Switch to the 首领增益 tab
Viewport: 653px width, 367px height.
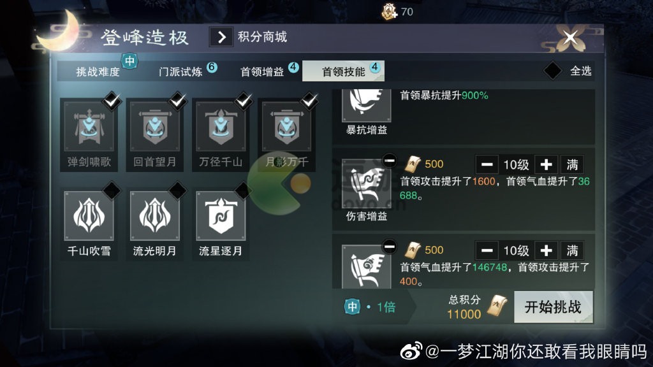[262, 71]
